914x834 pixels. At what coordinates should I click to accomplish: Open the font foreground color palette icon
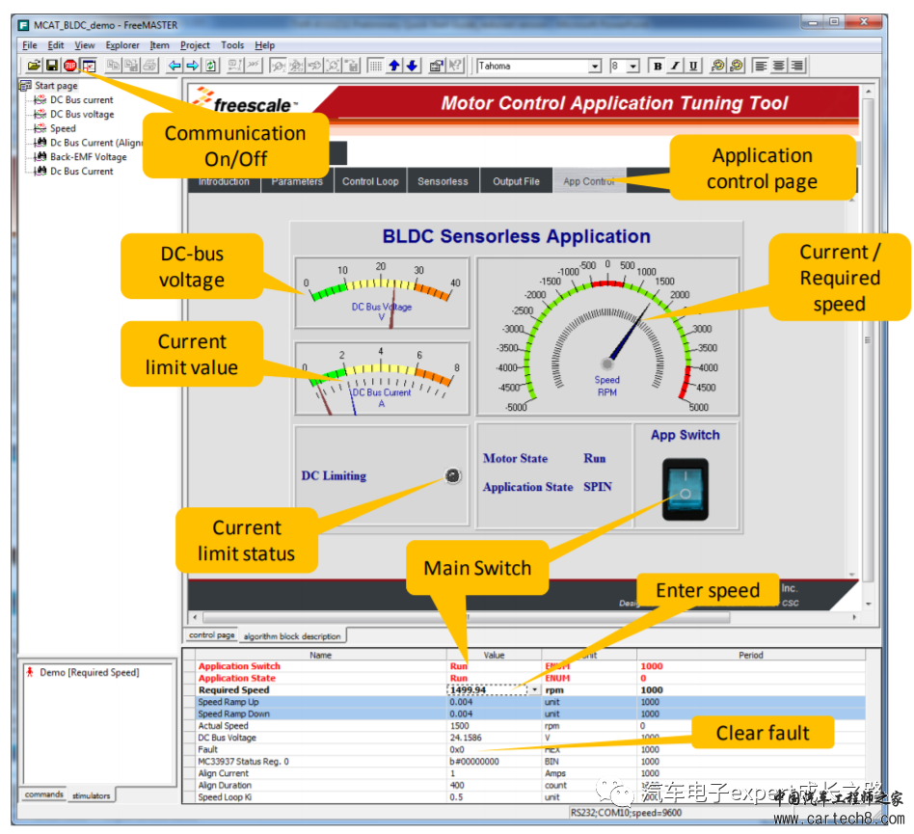(718, 66)
